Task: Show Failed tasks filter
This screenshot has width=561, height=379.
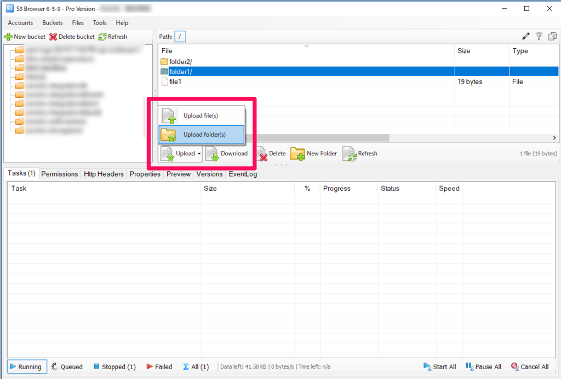Action: [x=159, y=366]
